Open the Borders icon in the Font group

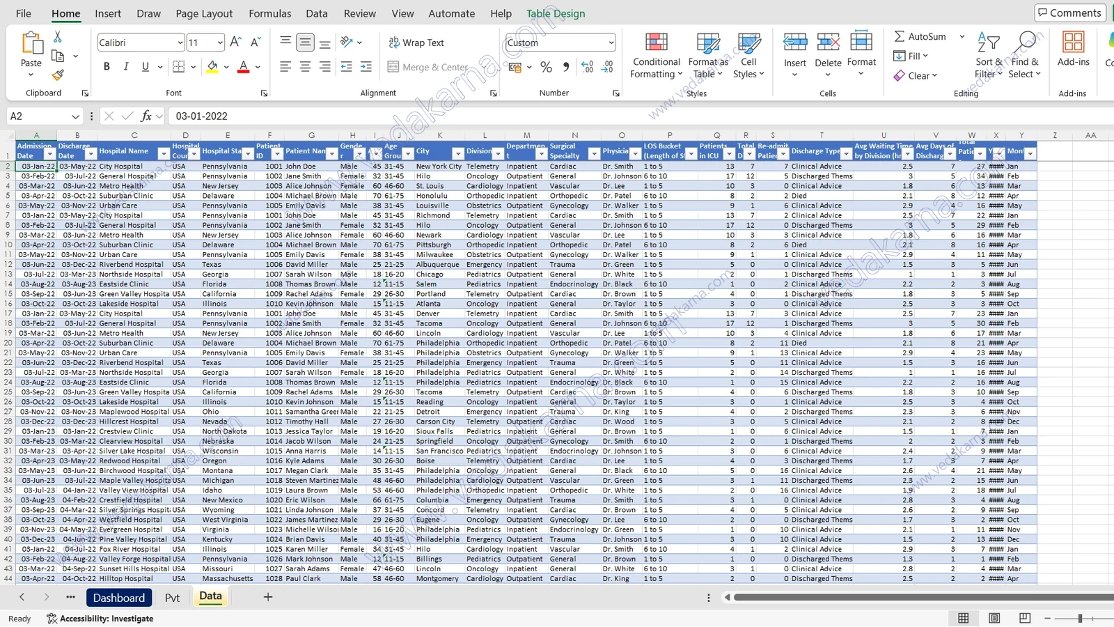[x=178, y=67]
